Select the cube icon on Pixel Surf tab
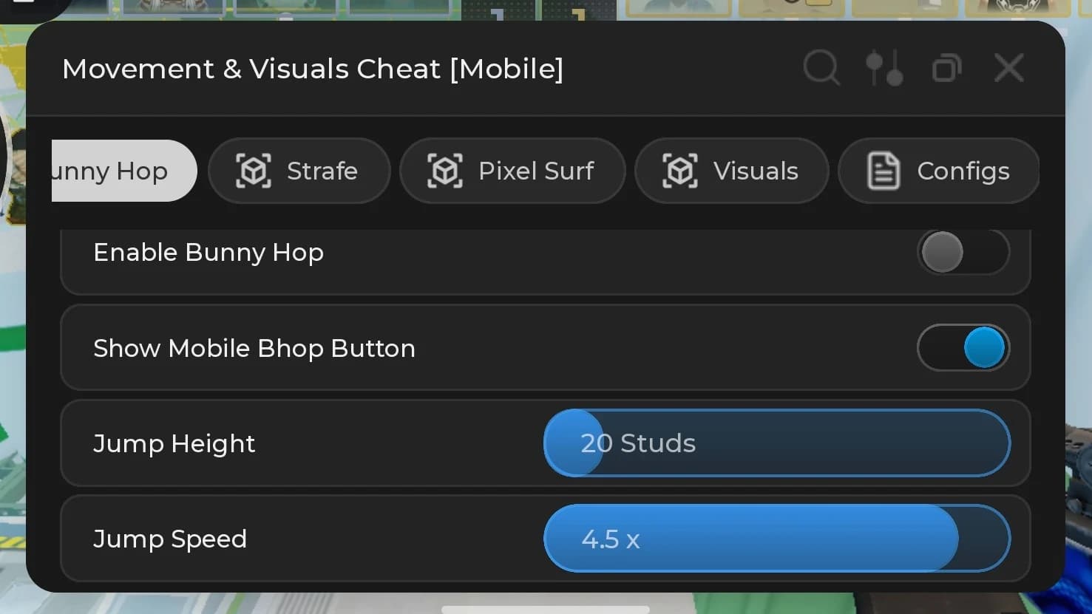This screenshot has height=614, width=1092. point(445,171)
